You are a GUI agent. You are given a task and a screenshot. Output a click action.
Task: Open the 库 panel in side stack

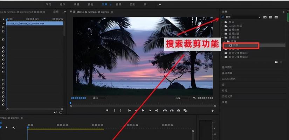tap(223, 85)
